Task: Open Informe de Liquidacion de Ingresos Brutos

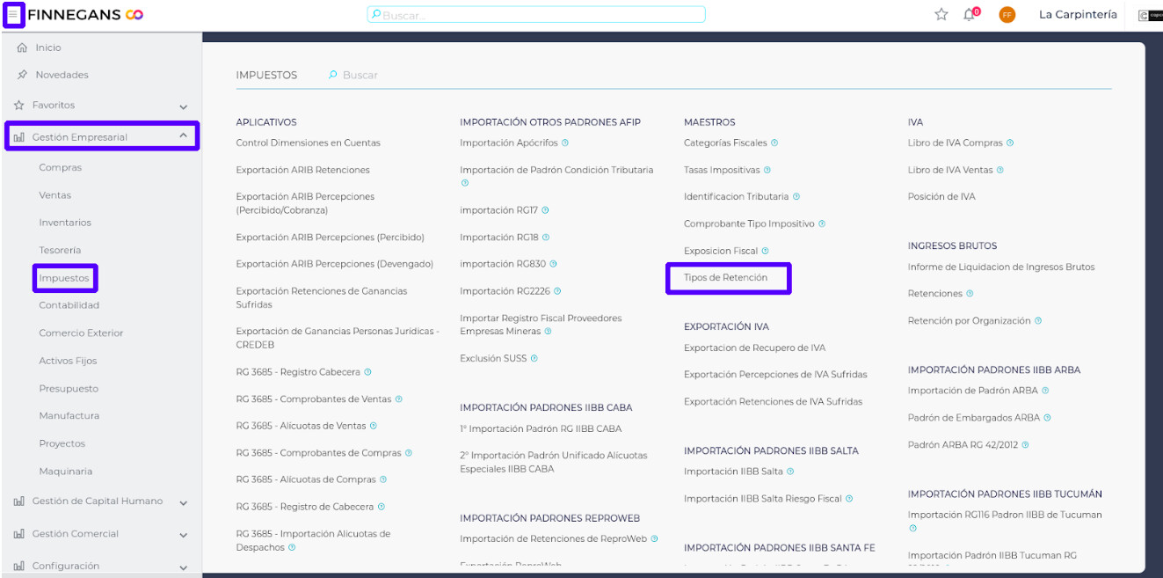Action: [1001, 267]
